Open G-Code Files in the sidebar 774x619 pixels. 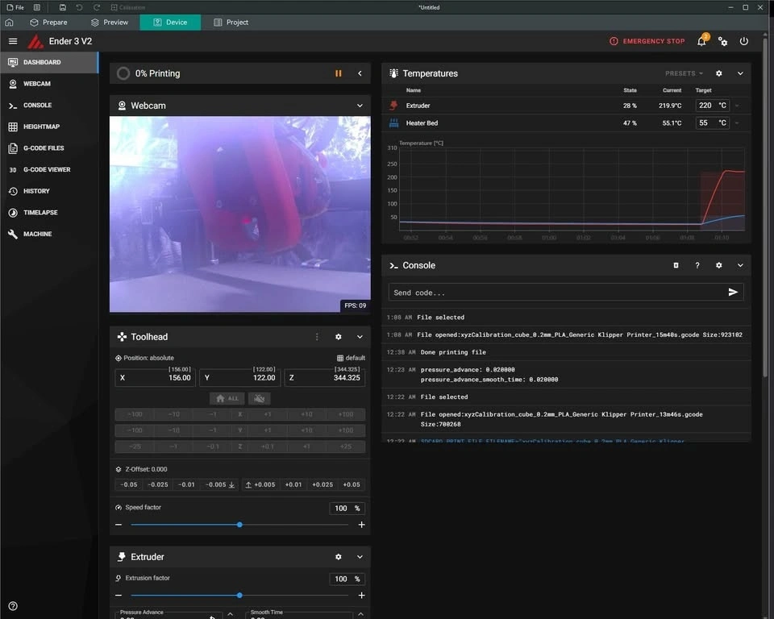tap(44, 148)
